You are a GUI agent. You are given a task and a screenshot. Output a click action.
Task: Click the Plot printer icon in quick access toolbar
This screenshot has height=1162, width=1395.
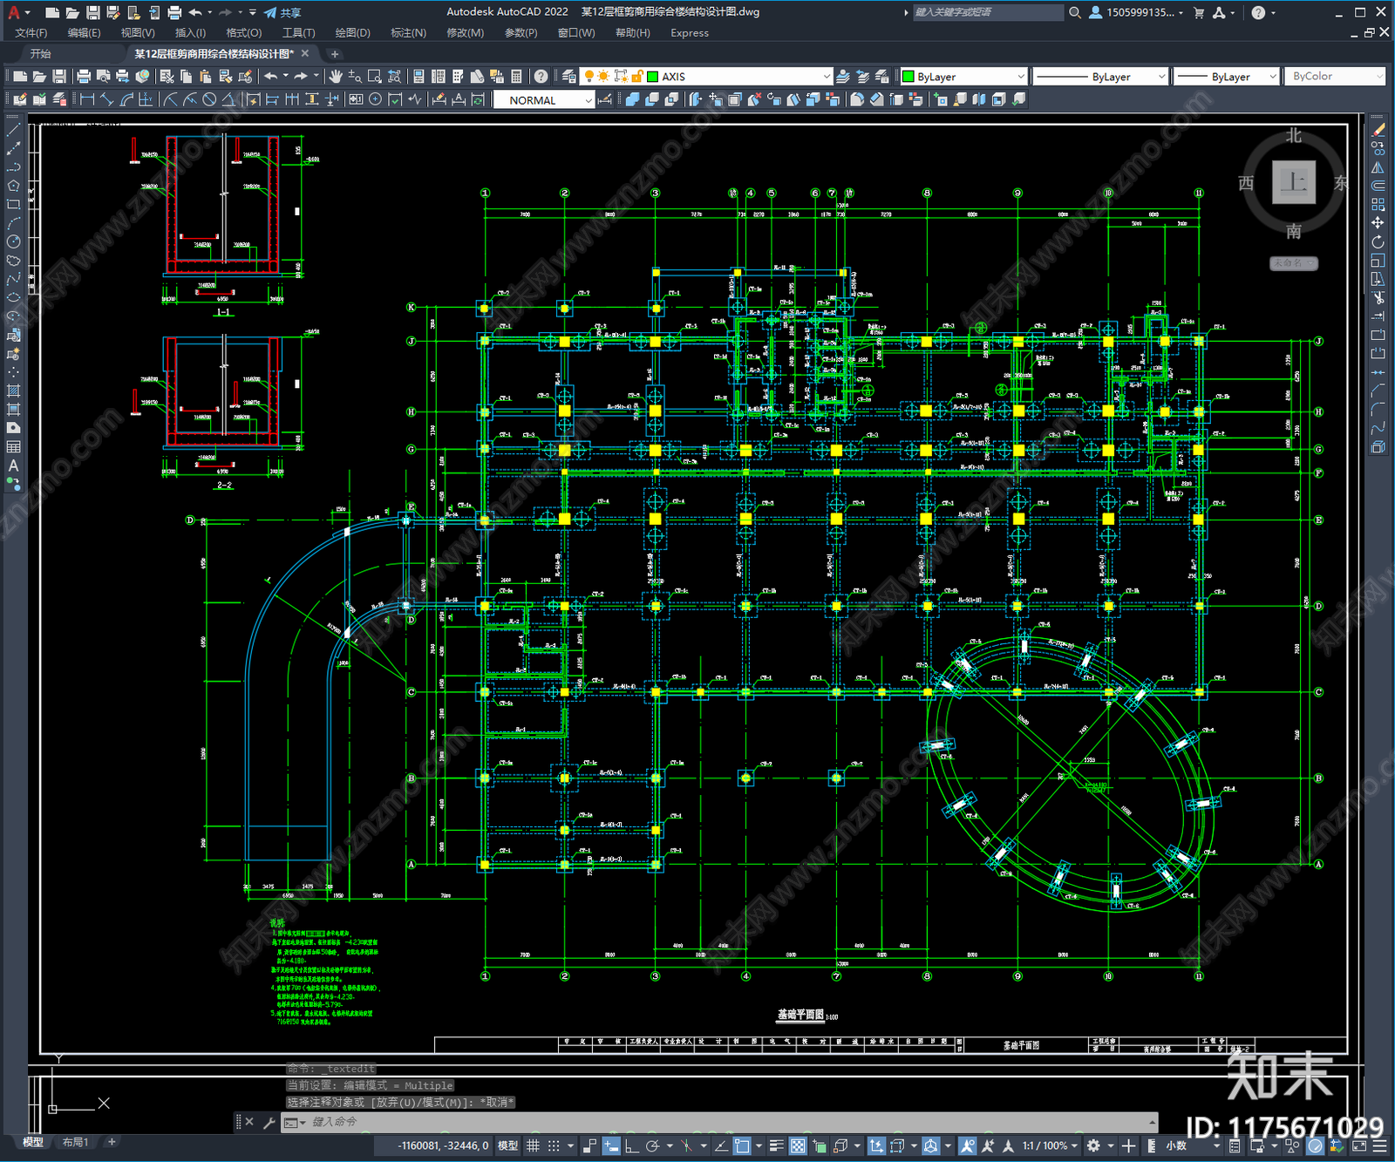click(x=174, y=12)
